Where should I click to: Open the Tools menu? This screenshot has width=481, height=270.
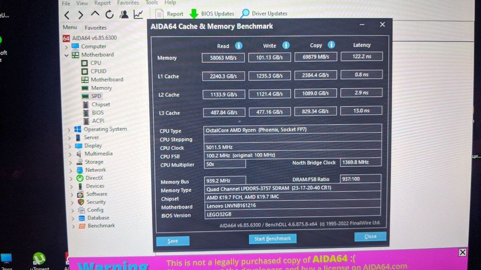tap(152, 2)
